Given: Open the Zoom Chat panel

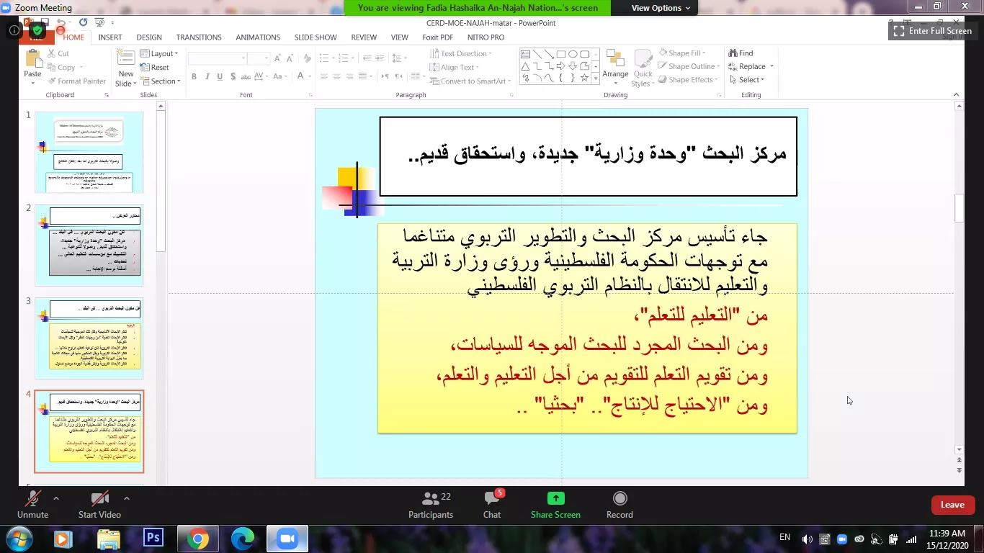Looking at the screenshot, I should point(492,504).
